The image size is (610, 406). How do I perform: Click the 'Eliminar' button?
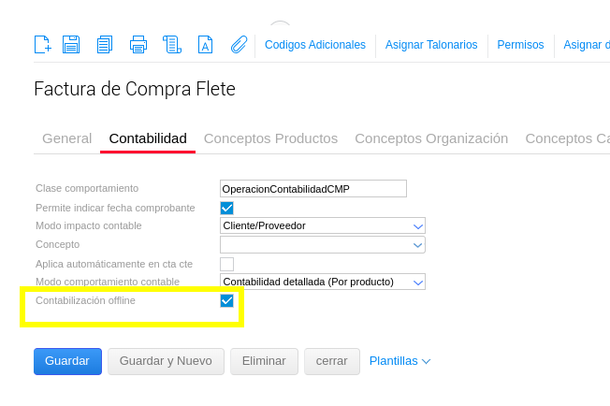click(264, 361)
